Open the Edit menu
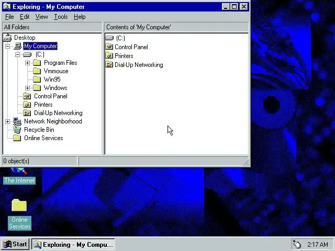Image resolution: width=335 pixels, height=251 pixels. pos(25,17)
